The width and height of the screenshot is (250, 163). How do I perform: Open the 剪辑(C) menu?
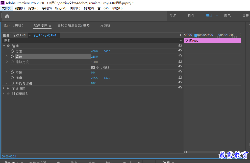pos(33,8)
